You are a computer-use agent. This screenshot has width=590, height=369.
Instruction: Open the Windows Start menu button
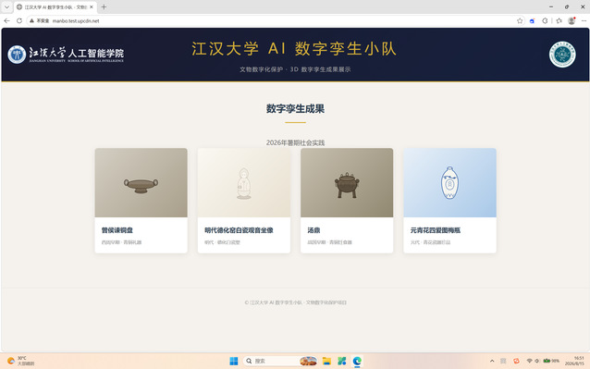coord(234,361)
